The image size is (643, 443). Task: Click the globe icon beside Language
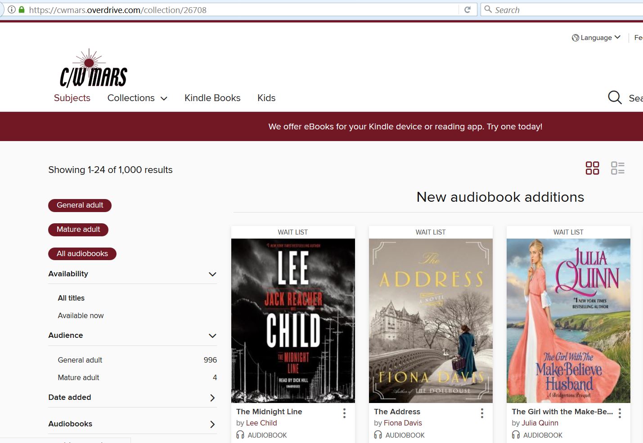click(576, 38)
